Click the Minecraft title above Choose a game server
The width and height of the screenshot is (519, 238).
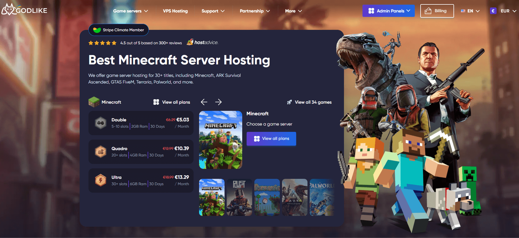tap(257, 114)
